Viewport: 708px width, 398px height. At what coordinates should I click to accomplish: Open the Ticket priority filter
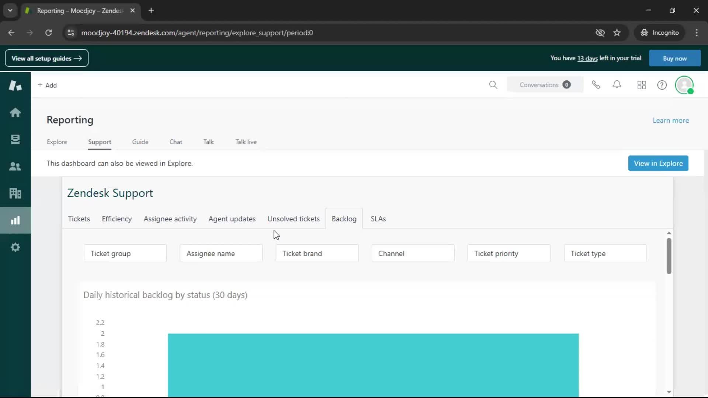coord(509,254)
